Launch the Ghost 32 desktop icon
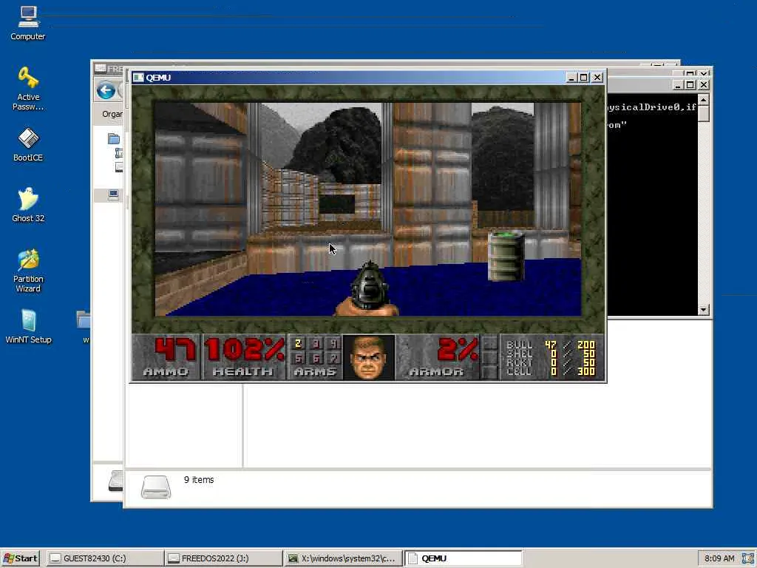The image size is (757, 568). point(28,206)
